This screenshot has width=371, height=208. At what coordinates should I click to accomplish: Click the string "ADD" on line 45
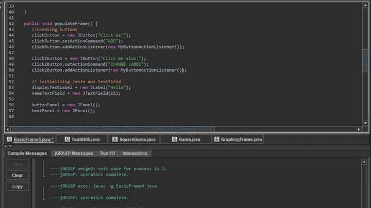pos(112,41)
